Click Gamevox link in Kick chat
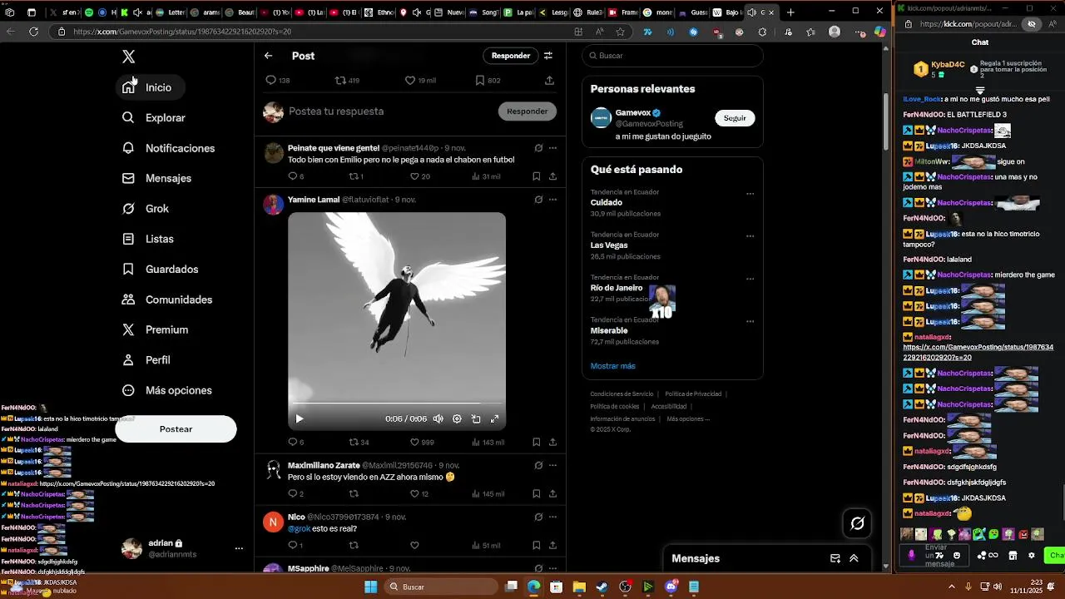 978,353
